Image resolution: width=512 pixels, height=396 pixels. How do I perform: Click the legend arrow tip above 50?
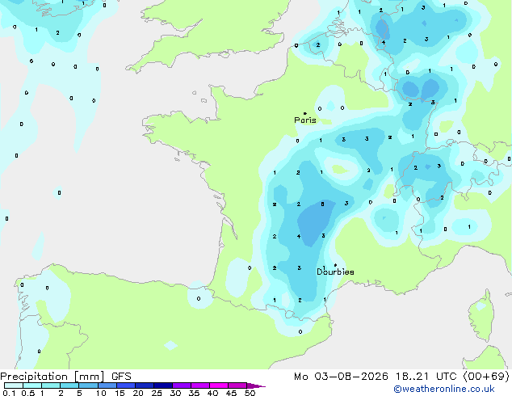pyautogui.click(x=256, y=385)
